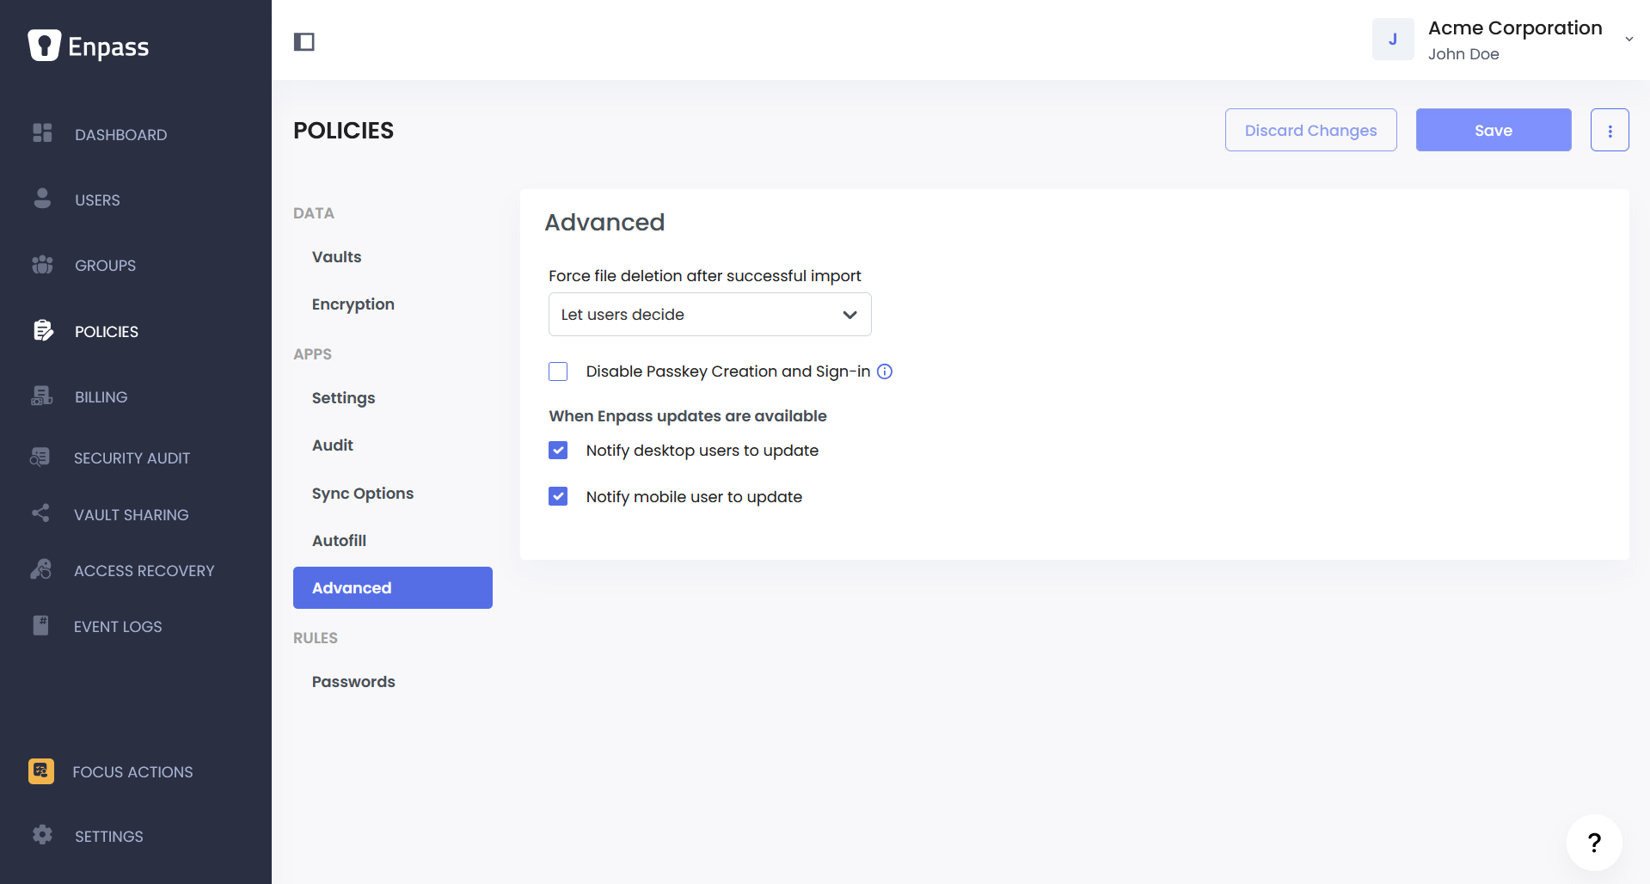Screen dimensions: 1650x884
Task: Click the Enpass logo icon
Action: 44,46
